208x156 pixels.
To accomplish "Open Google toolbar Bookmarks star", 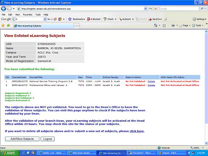I will point(70,19).
